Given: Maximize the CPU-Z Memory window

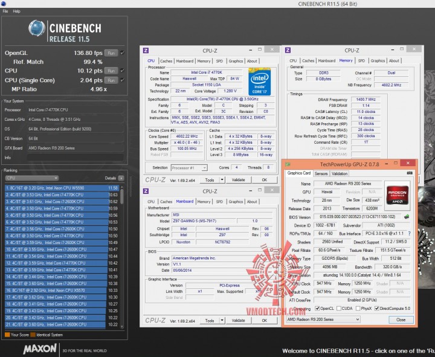Looking at the screenshot, I should pos(402,49).
